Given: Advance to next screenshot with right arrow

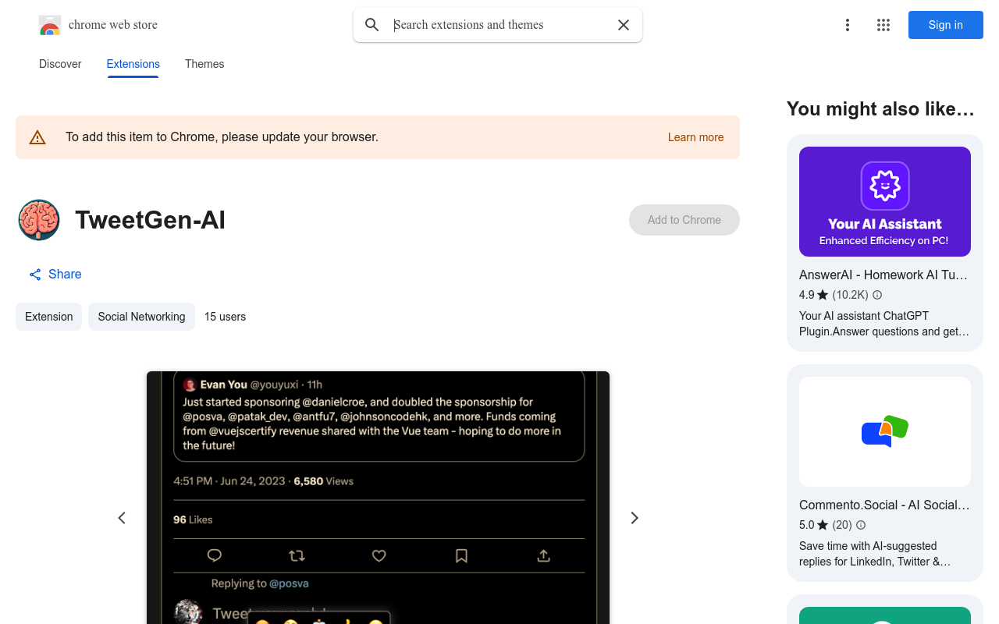Looking at the screenshot, I should tap(635, 518).
